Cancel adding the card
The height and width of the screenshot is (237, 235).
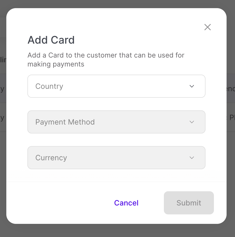pyautogui.click(x=126, y=203)
